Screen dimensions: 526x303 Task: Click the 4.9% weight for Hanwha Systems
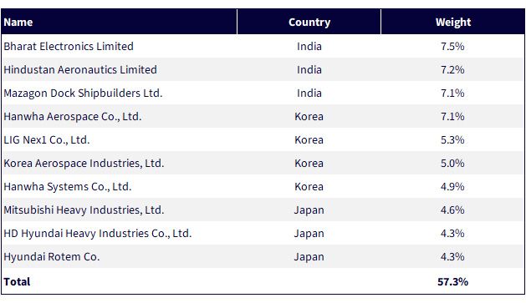(x=452, y=186)
